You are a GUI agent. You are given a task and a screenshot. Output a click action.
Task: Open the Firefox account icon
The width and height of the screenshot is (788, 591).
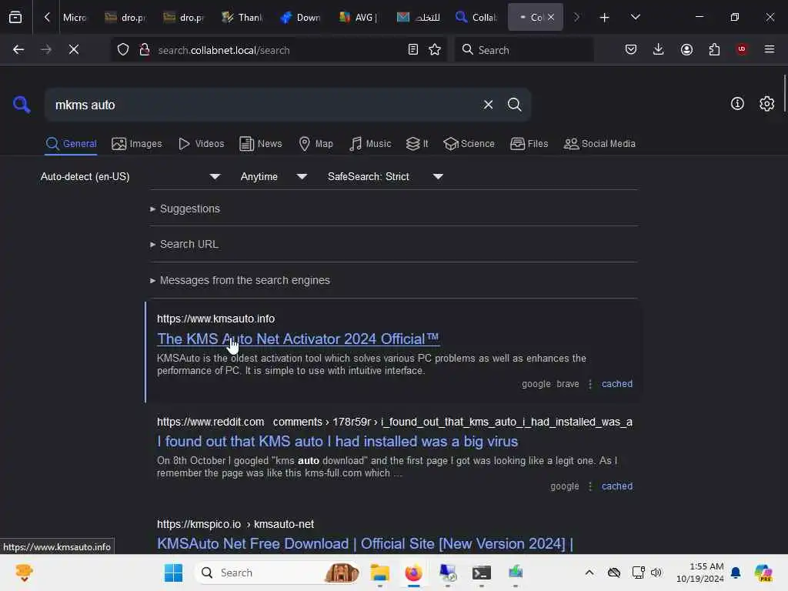686,50
